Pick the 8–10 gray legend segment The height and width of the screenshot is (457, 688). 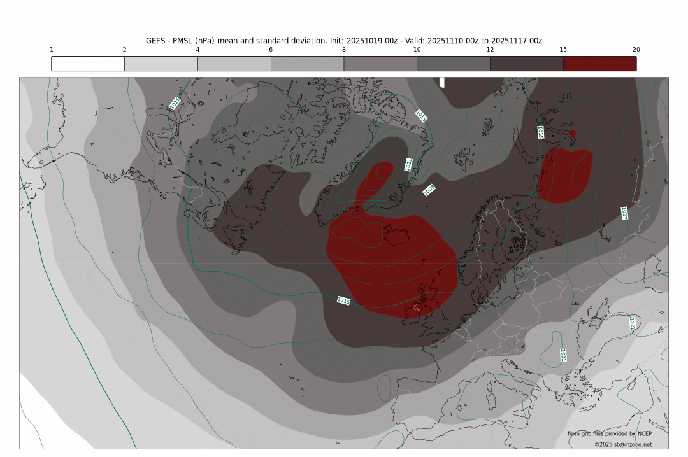(380, 64)
